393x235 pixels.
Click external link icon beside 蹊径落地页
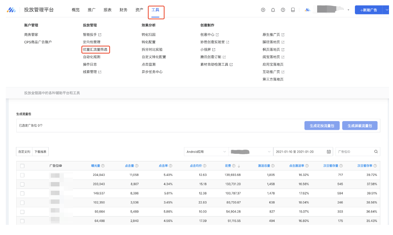283,42
